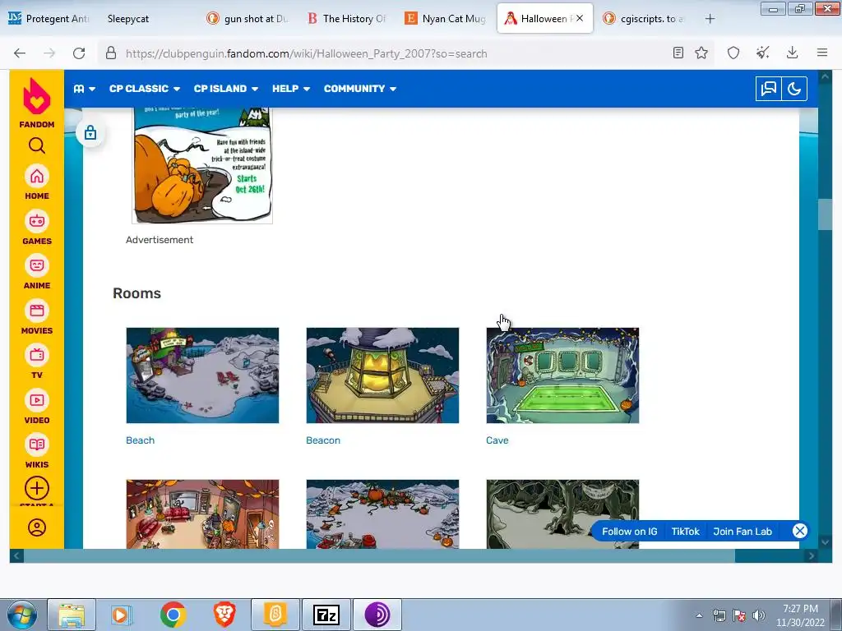The image size is (842, 631).
Task: Open the dark forest room thumbnail
Action: tap(562, 514)
